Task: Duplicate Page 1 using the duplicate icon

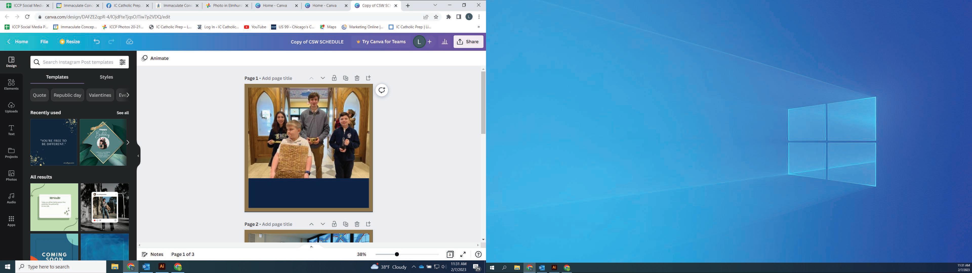Action: 345,78
